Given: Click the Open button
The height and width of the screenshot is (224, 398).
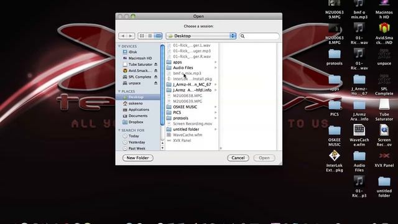Looking at the screenshot, I should coord(264,157).
